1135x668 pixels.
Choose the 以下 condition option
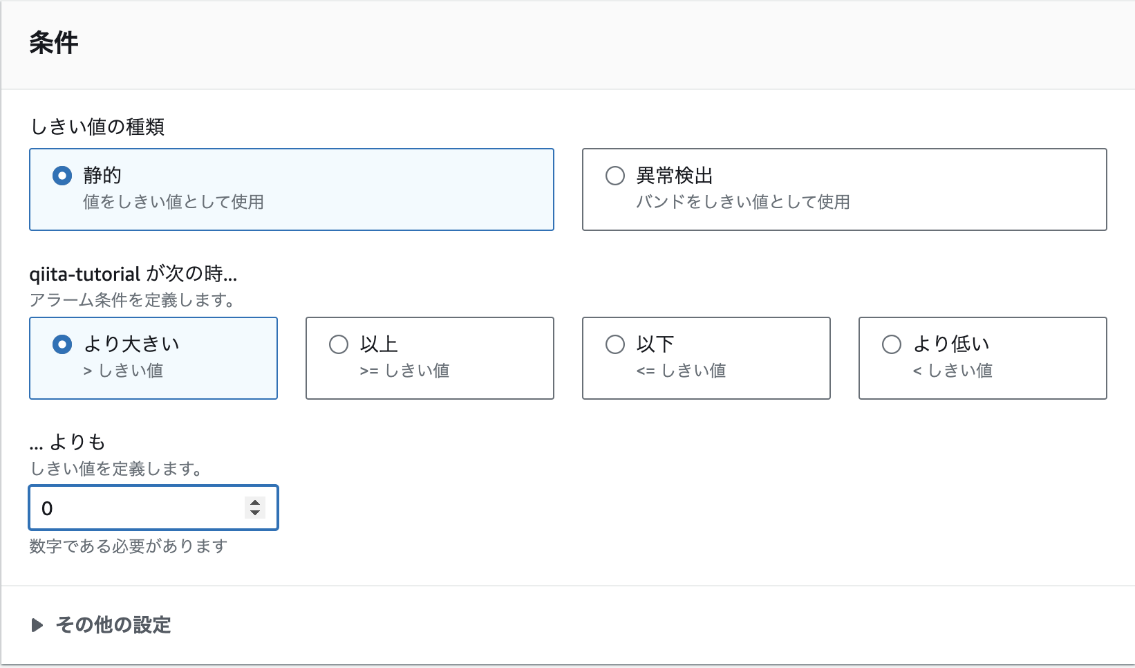615,344
